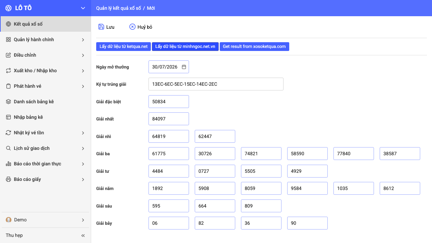The width and height of the screenshot is (432, 243).
Task: Click the Nhập bảng kê table icon
Action: coord(8,117)
